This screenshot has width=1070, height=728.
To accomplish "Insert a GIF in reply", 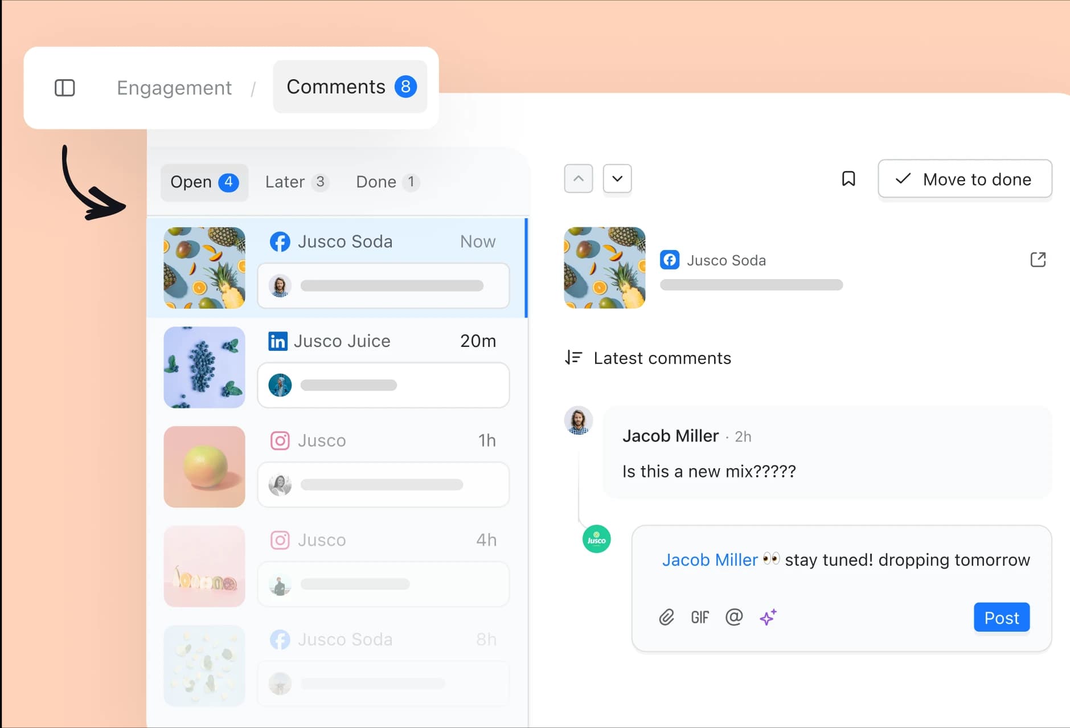I will 700,617.
